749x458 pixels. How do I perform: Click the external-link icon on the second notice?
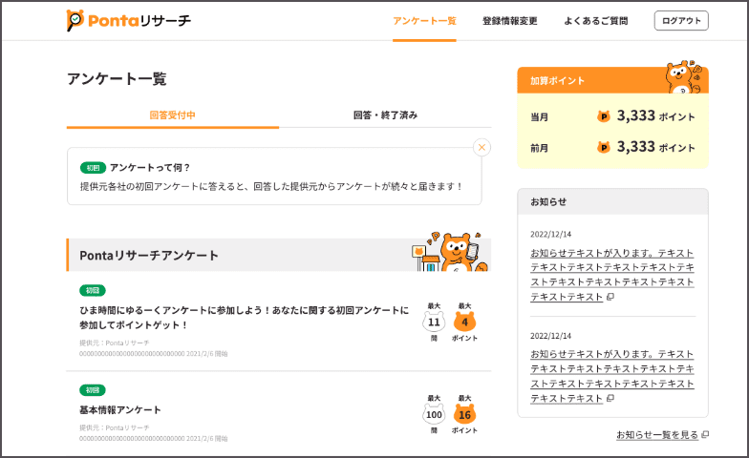click(x=610, y=398)
